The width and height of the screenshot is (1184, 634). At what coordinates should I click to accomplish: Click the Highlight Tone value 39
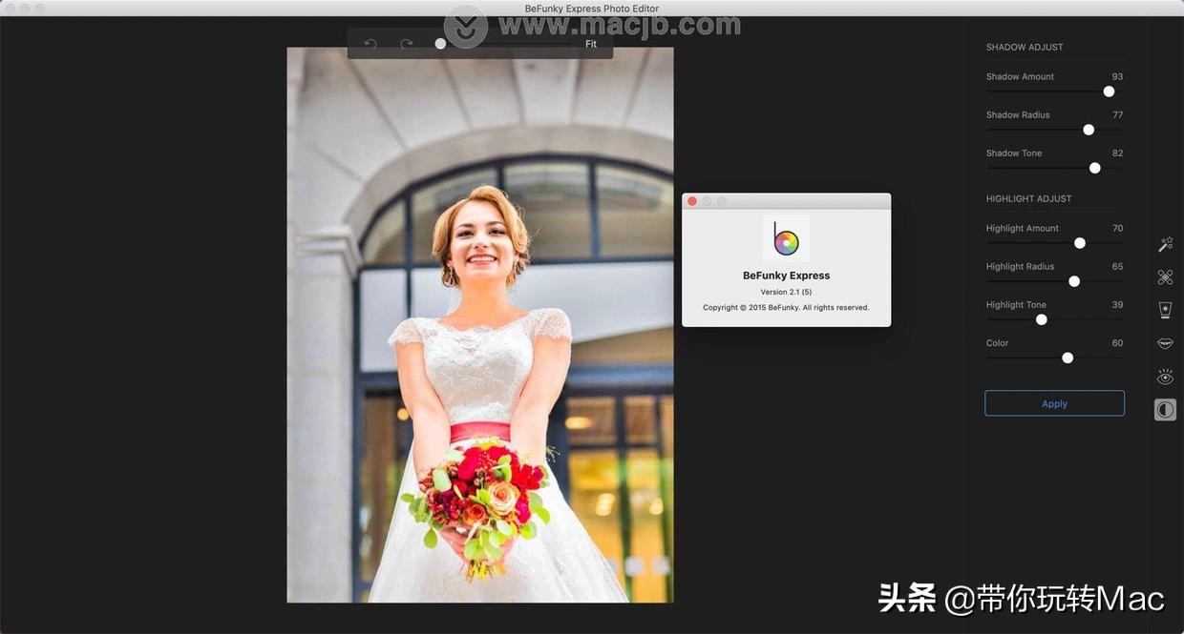pos(1117,304)
